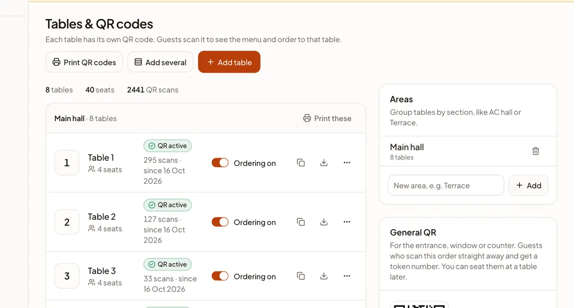
Task: Turn off ordering for Table 1
Action: coord(220,162)
